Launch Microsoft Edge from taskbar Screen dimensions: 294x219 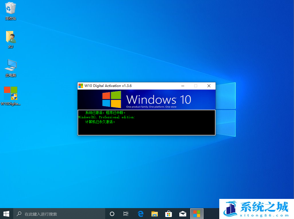[141, 214]
